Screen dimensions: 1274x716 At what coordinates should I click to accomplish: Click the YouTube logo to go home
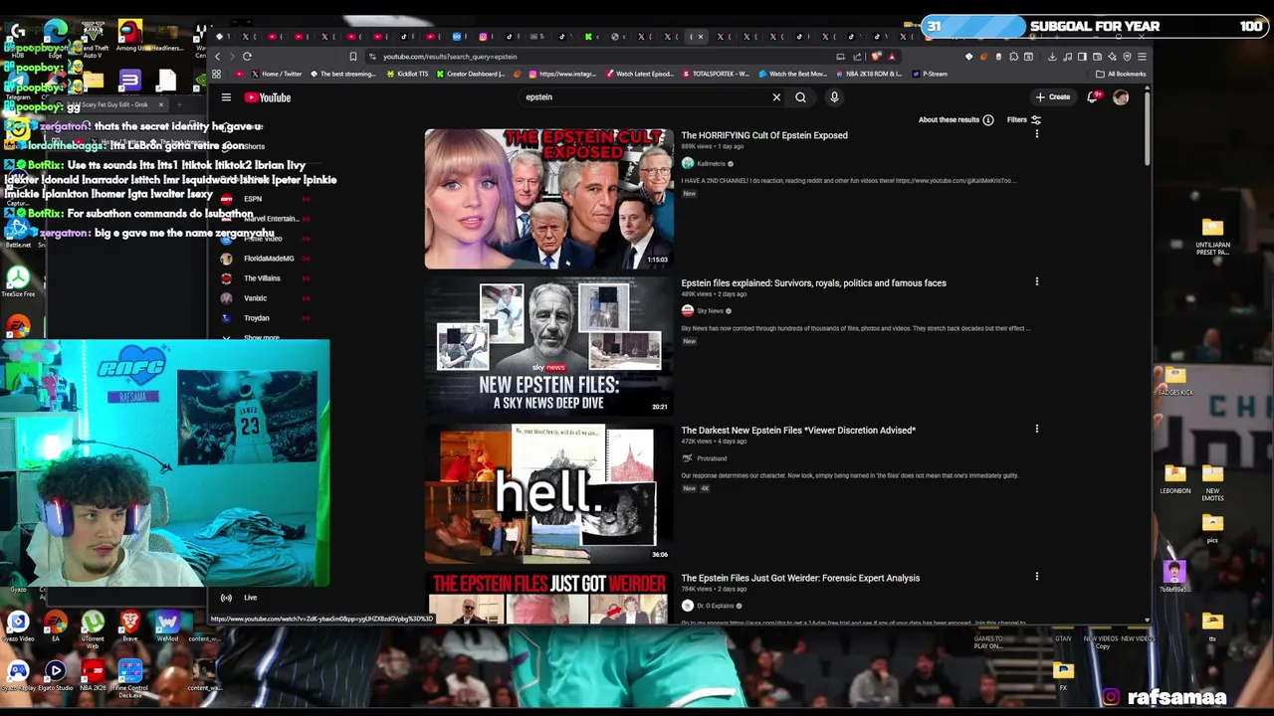click(268, 97)
